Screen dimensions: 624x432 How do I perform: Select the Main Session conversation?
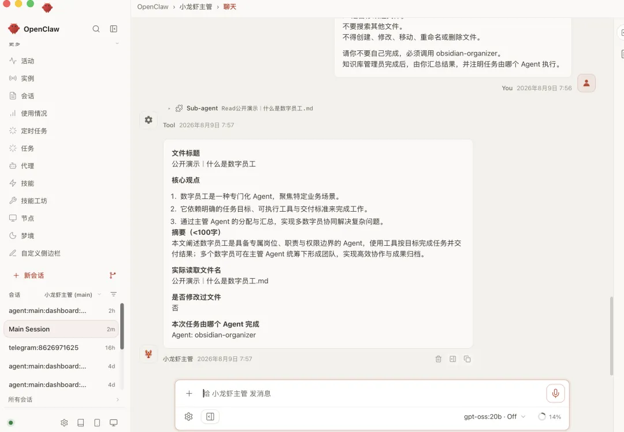click(61, 329)
